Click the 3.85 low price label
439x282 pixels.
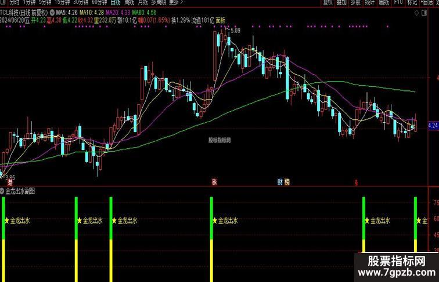[10, 177]
